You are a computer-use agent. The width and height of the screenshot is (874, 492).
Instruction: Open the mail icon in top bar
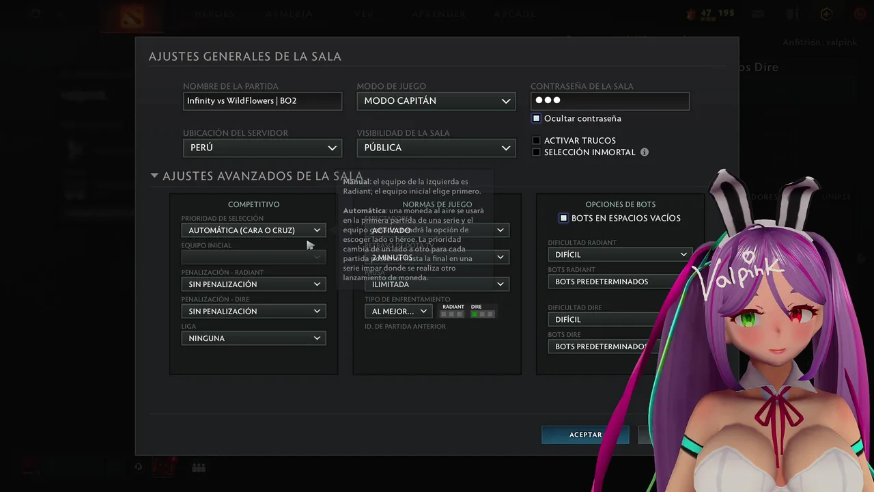[757, 14]
